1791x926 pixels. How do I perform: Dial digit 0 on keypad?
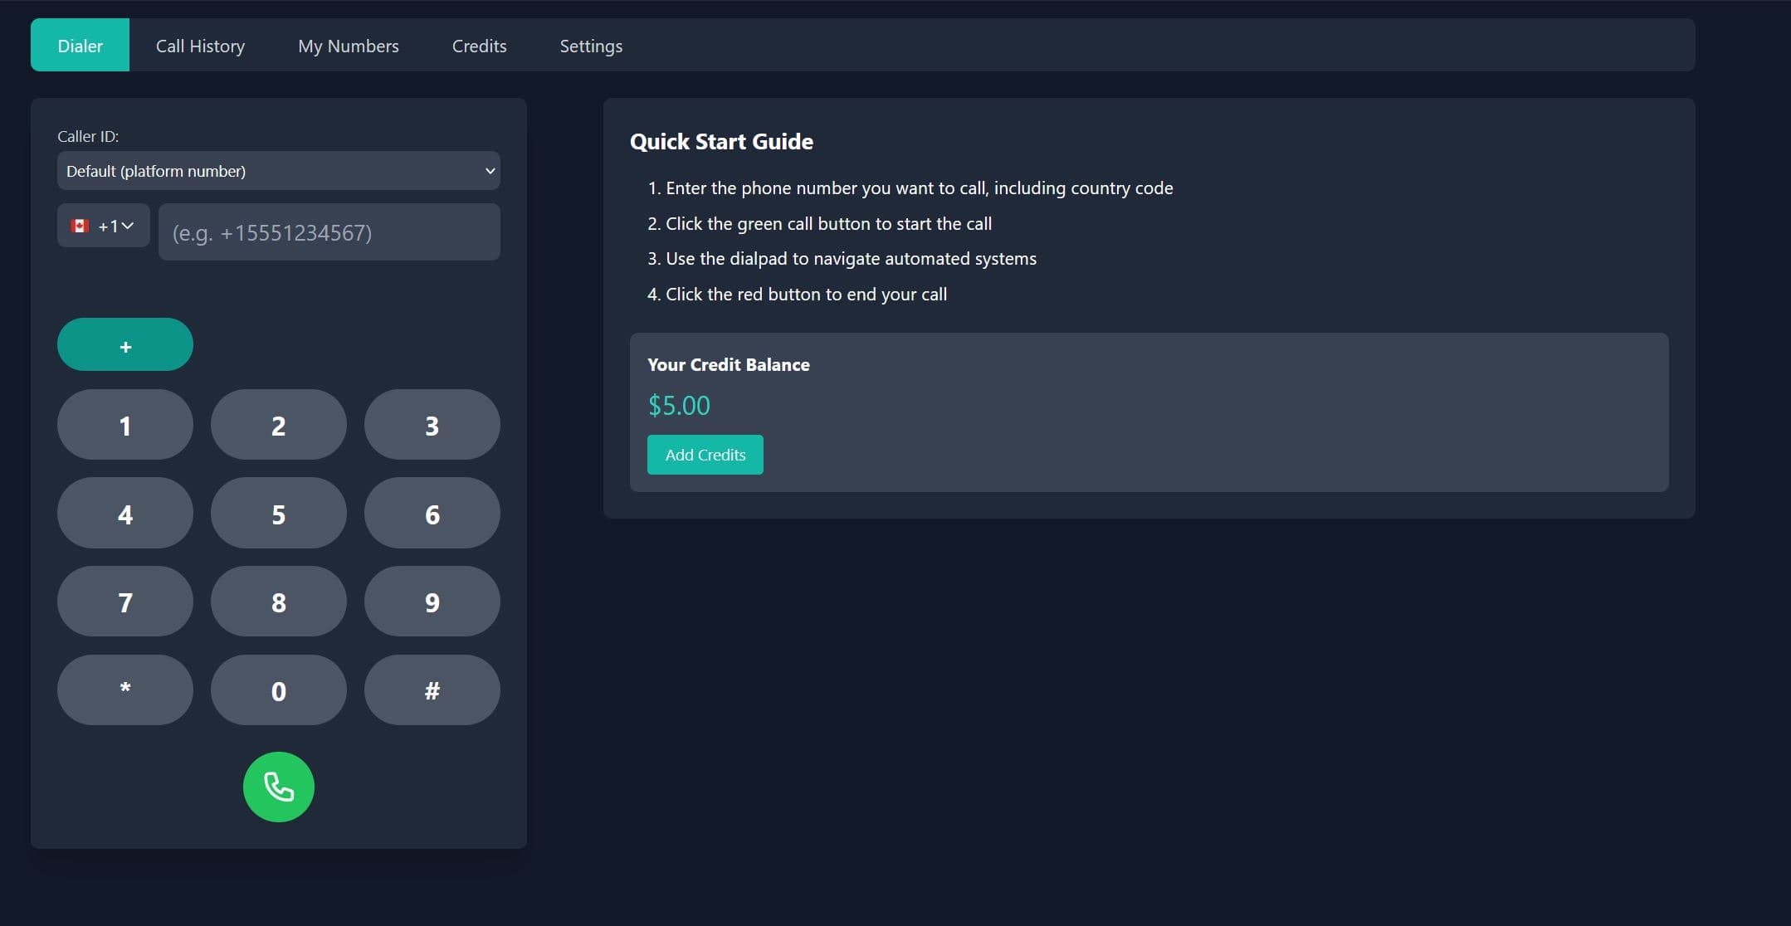278,690
